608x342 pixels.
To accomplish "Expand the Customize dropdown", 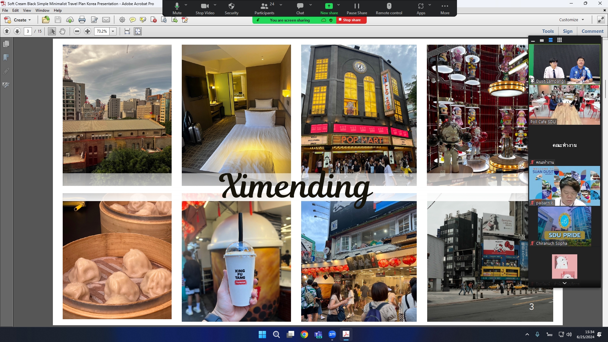I will click(572, 20).
